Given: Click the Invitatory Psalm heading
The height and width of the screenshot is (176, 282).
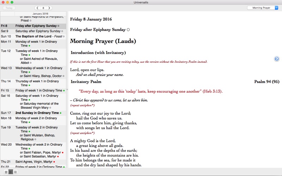Looking at the screenshot, I should click(x=86, y=82).
